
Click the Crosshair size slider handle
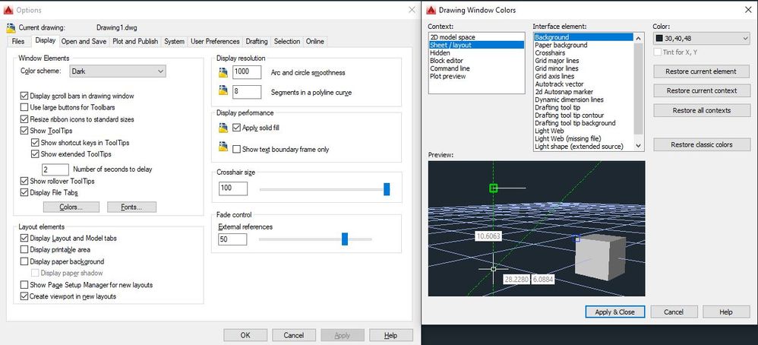(x=387, y=189)
